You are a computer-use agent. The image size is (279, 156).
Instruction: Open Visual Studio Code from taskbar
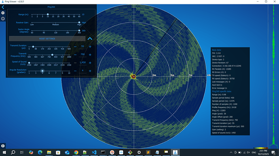(94, 152)
